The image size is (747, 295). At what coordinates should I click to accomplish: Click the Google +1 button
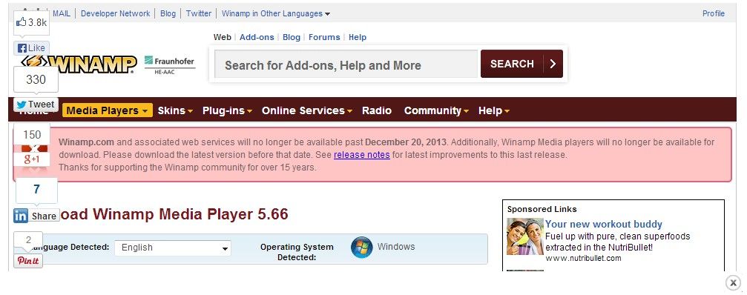(31, 159)
